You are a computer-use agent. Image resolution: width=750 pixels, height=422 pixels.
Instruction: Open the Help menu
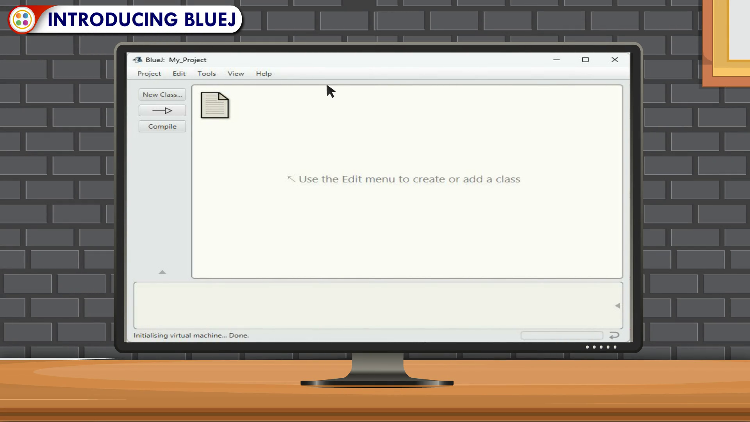(264, 73)
